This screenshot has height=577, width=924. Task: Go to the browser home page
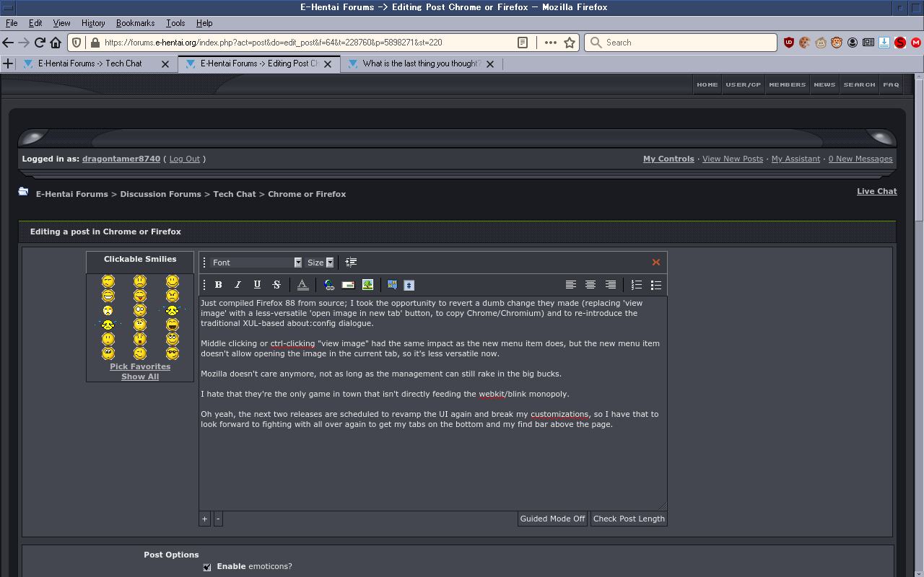[x=56, y=43]
